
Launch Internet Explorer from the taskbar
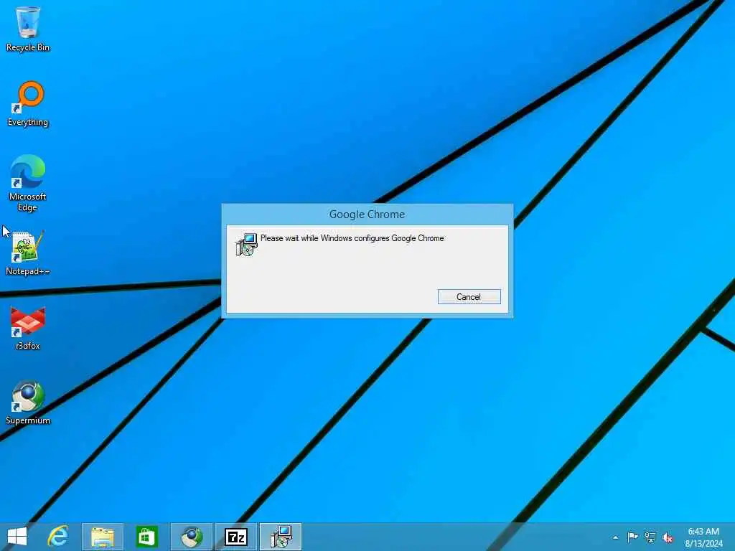click(x=58, y=537)
